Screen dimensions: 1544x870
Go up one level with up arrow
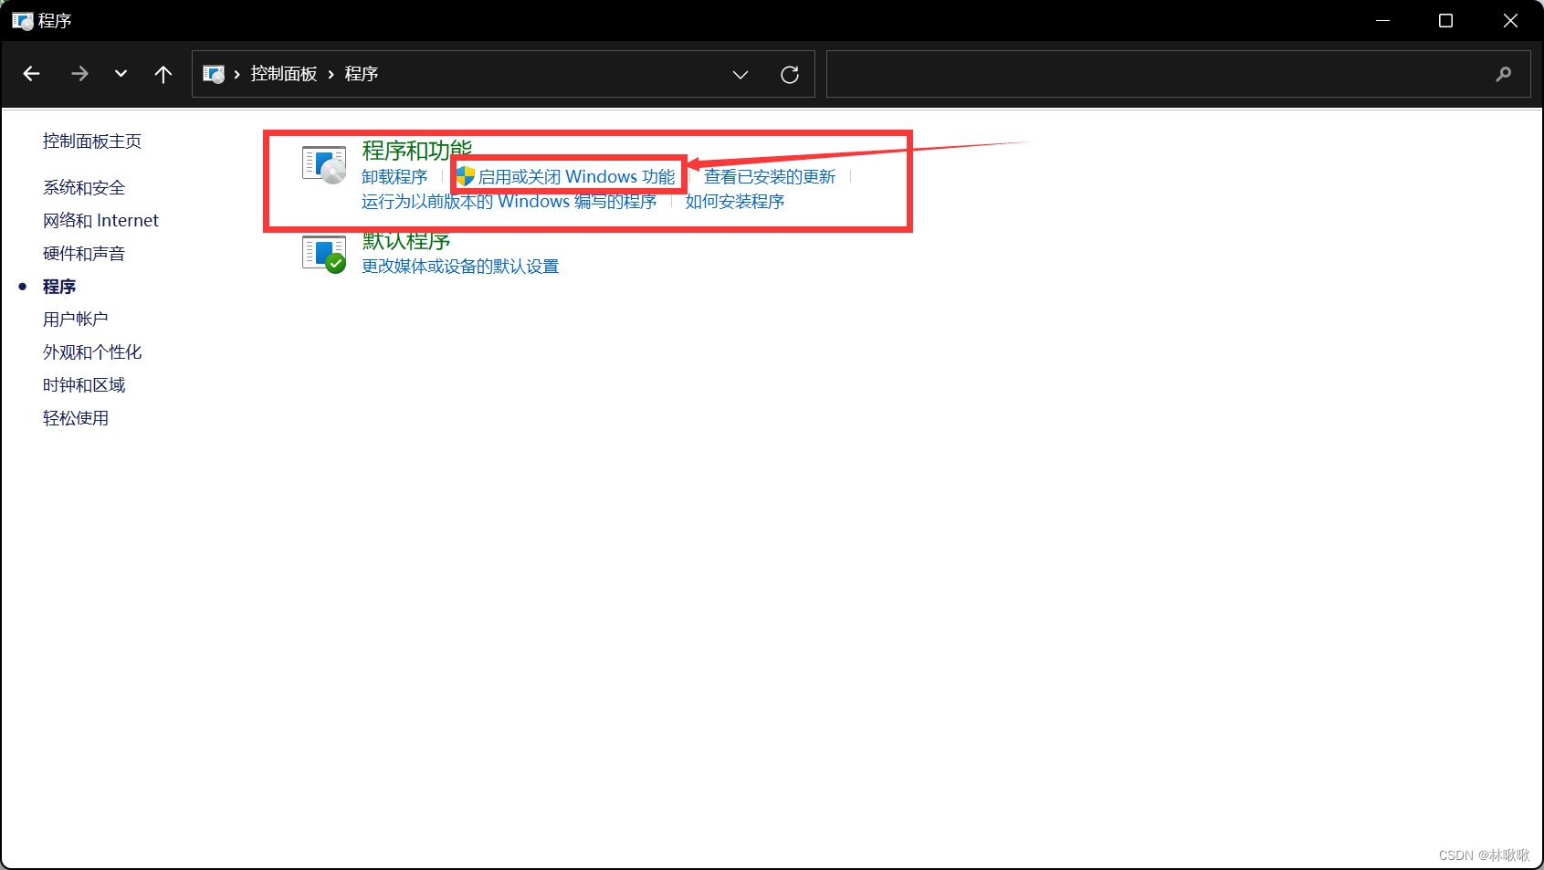(163, 74)
